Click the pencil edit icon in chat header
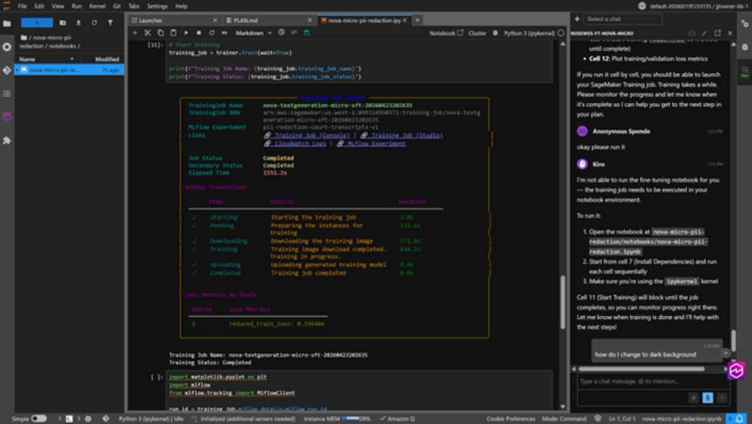Viewport: 752px width, 424px height. click(x=704, y=33)
